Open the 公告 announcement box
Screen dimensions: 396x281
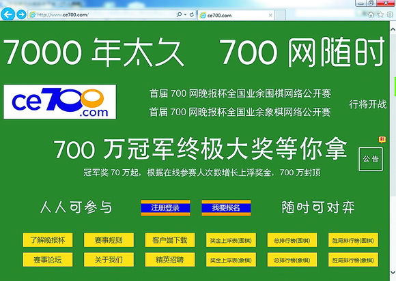(371, 159)
